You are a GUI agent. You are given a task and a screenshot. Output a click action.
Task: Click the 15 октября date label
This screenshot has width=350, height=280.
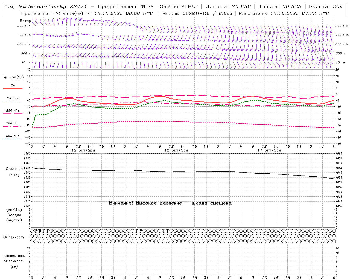click(x=83, y=150)
